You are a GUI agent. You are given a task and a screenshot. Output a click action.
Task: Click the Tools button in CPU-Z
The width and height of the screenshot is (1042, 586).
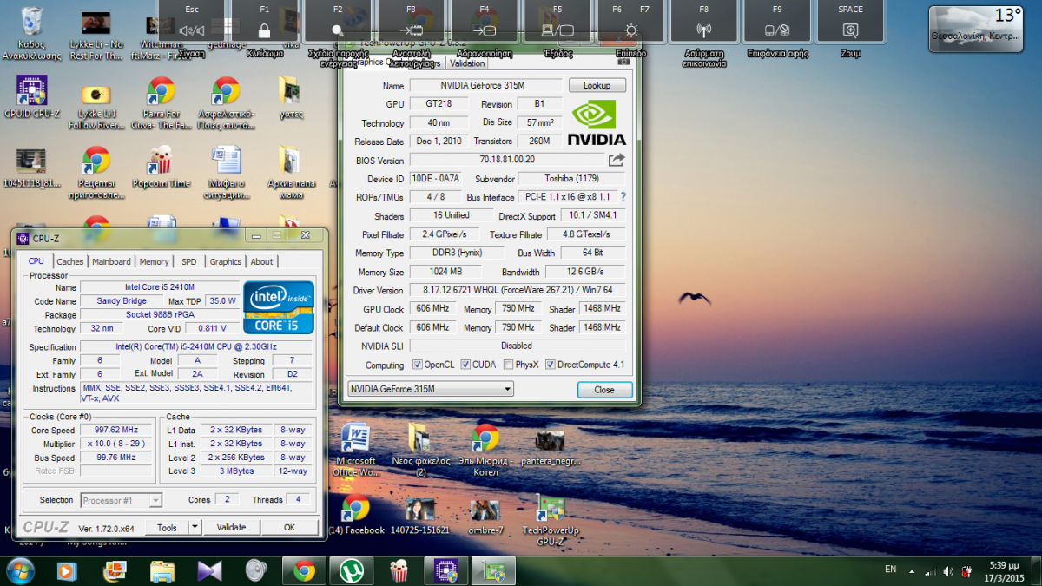[x=167, y=527]
